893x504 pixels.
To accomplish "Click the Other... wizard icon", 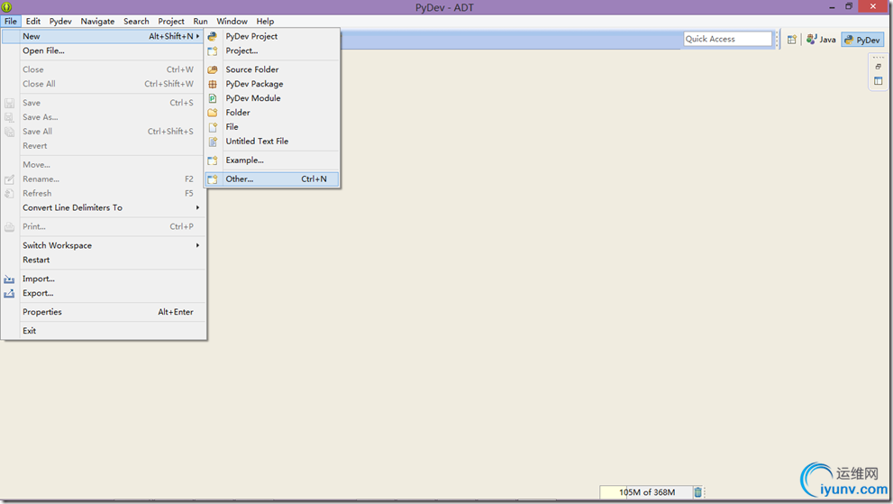I will click(x=213, y=179).
